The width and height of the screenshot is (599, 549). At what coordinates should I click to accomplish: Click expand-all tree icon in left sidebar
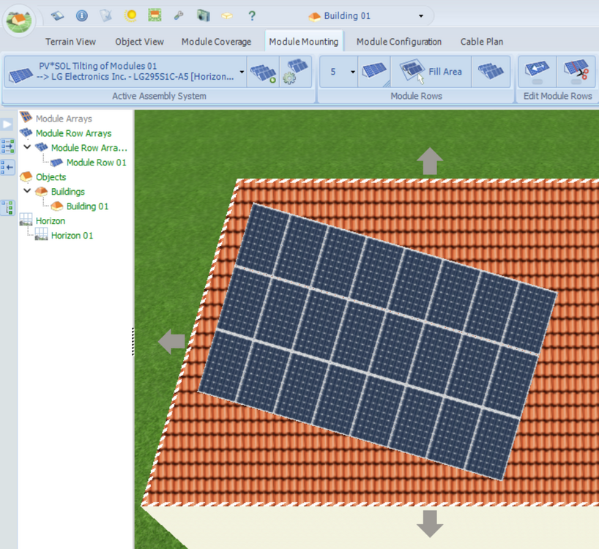pyautogui.click(x=8, y=207)
